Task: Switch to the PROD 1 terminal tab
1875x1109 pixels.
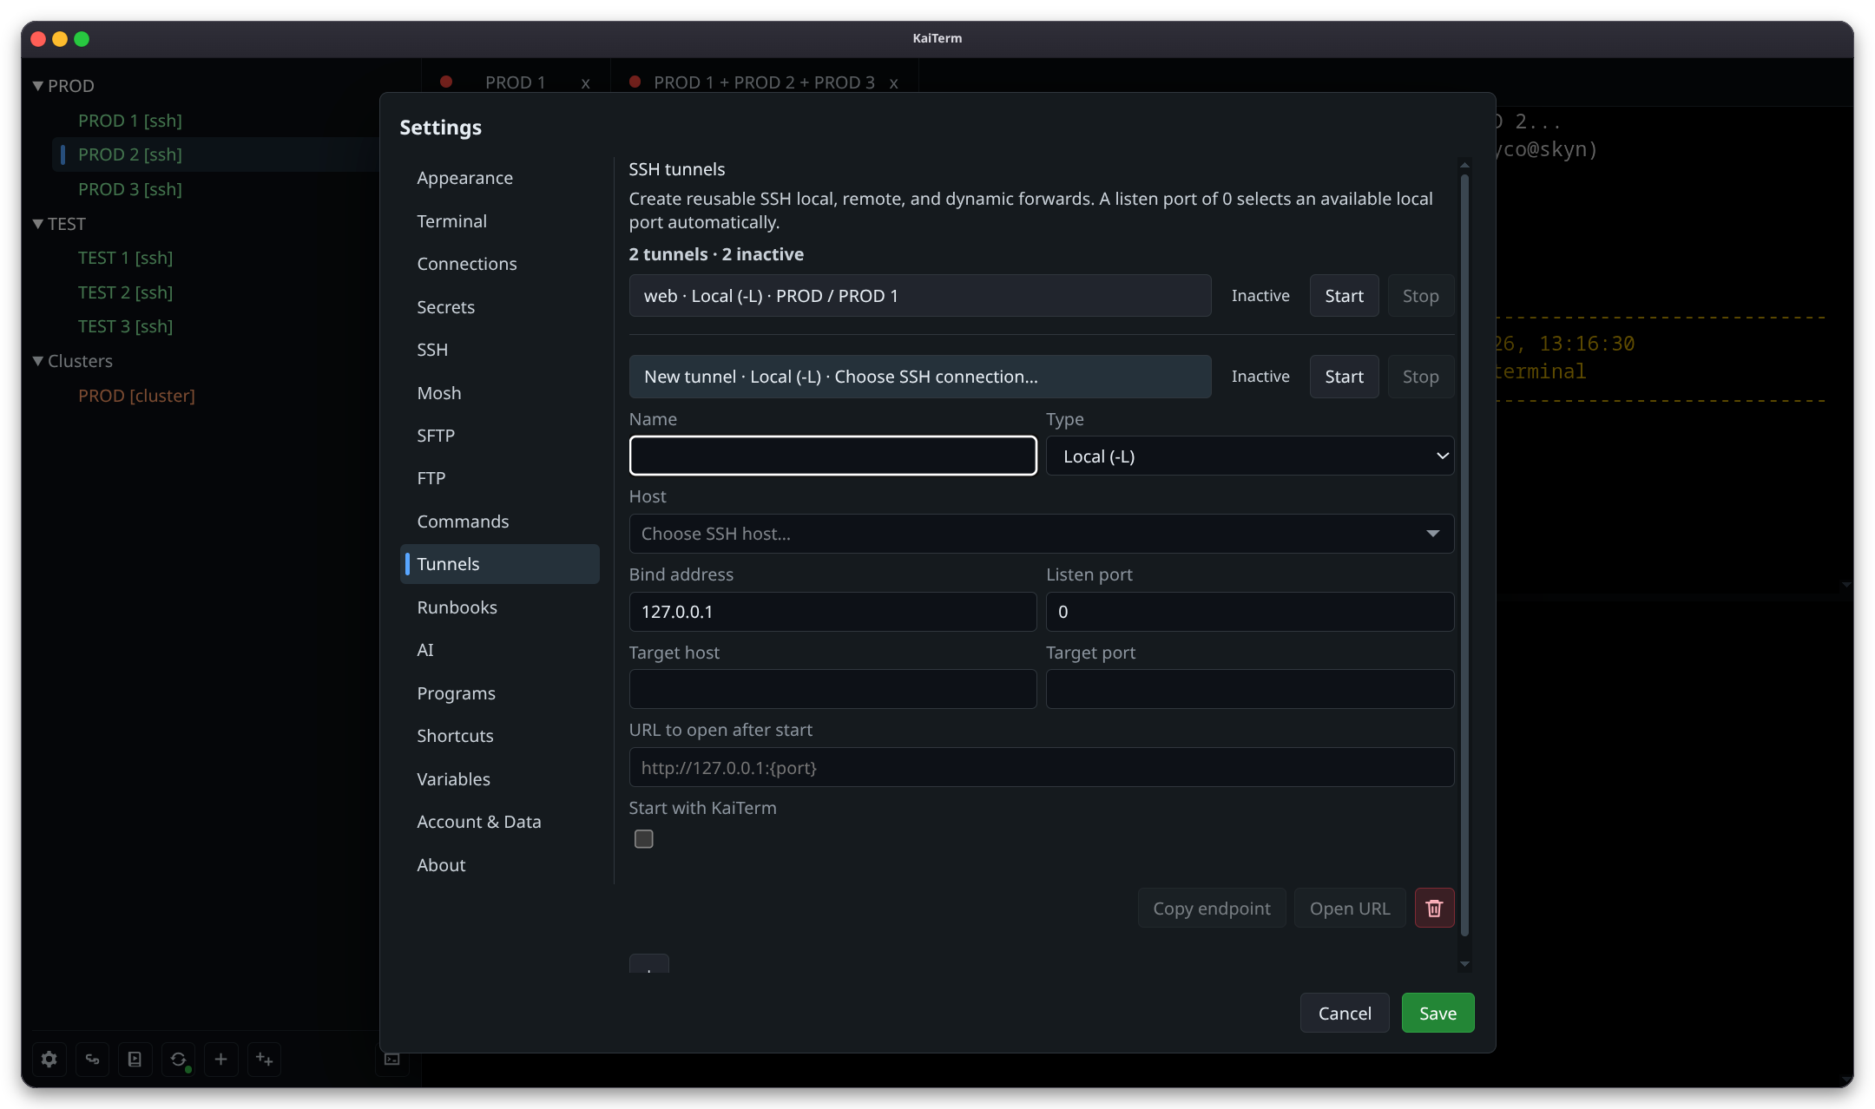Action: [x=515, y=82]
